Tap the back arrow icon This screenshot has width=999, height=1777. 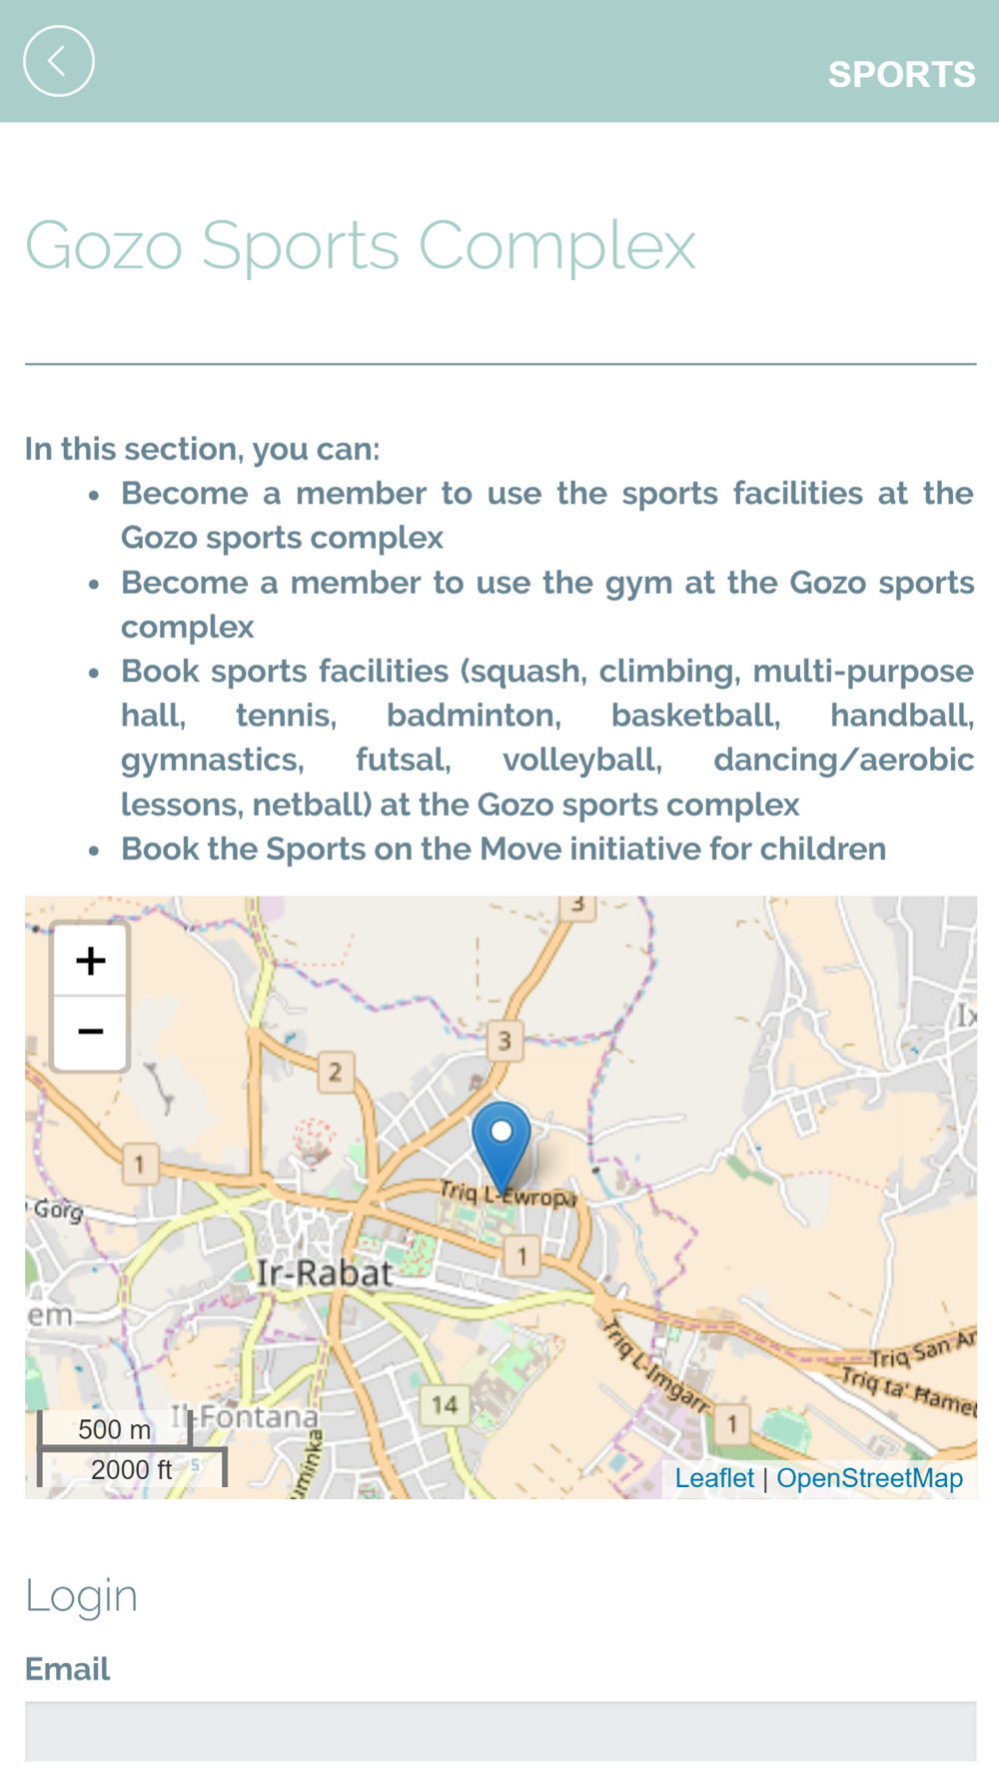point(59,61)
